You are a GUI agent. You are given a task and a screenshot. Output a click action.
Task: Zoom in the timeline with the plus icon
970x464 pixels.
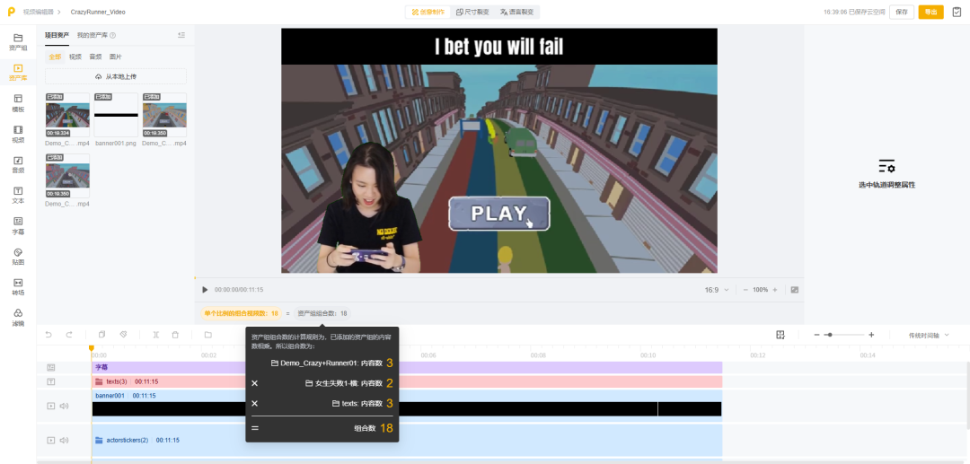point(871,335)
